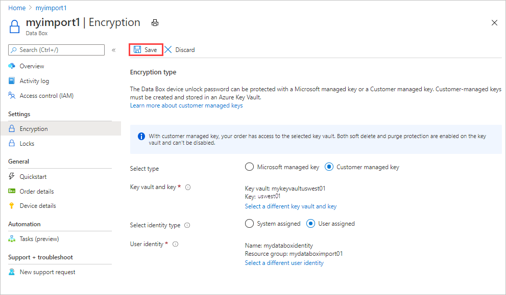
Task: Collapse the sidebar with double chevron
Action: click(113, 50)
